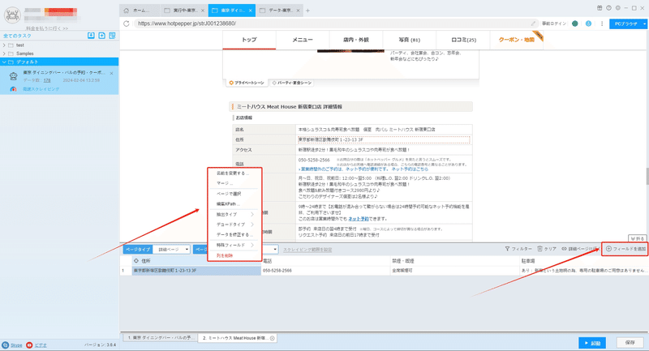
Task: Open the three-dot more options menu
Action: point(601,24)
